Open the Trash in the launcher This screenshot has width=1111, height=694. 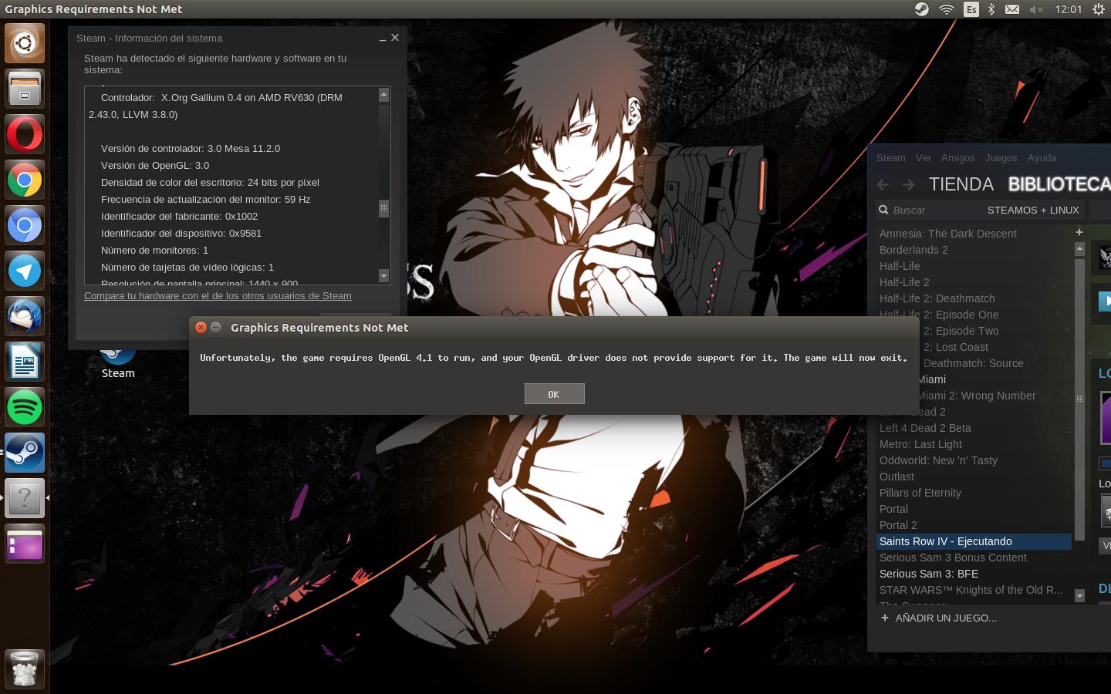(25, 669)
